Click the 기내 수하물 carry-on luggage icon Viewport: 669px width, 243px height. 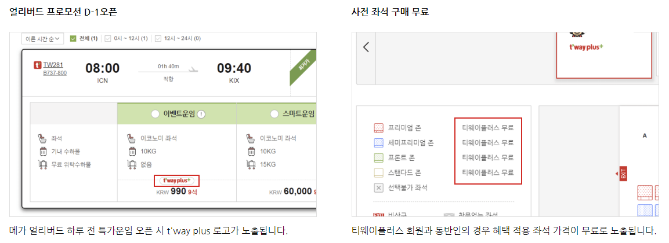pyautogui.click(x=42, y=151)
